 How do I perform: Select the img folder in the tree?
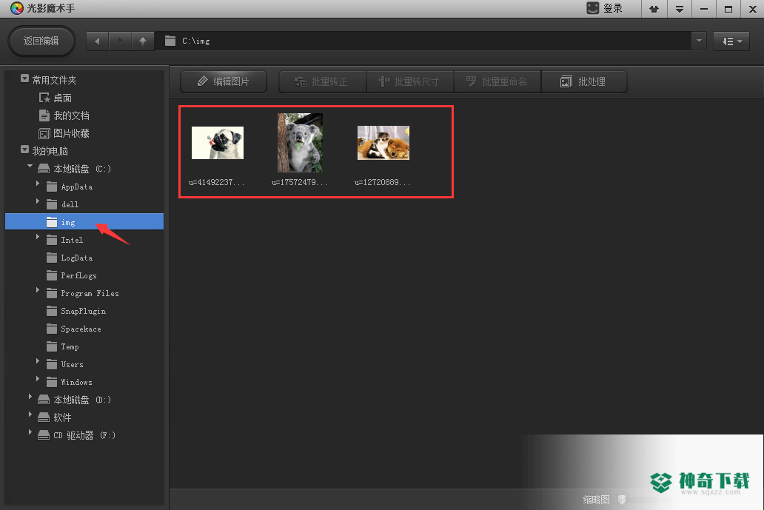click(84, 221)
